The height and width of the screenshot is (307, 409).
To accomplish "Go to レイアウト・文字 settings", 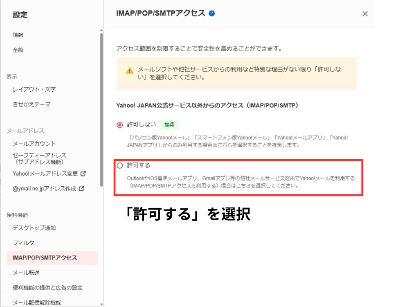I will coord(34,89).
